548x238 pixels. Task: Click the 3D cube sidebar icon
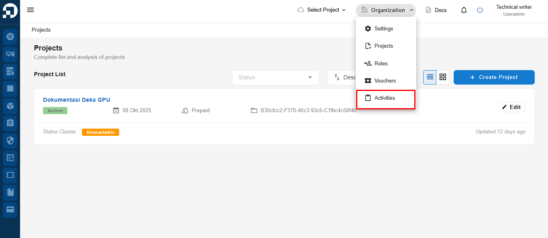point(10,106)
